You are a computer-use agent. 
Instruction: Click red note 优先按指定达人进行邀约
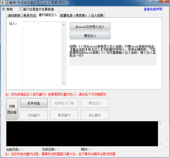tap(56, 94)
